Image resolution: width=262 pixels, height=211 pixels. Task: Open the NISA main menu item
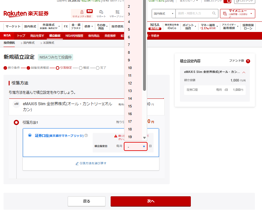pos(155,26)
